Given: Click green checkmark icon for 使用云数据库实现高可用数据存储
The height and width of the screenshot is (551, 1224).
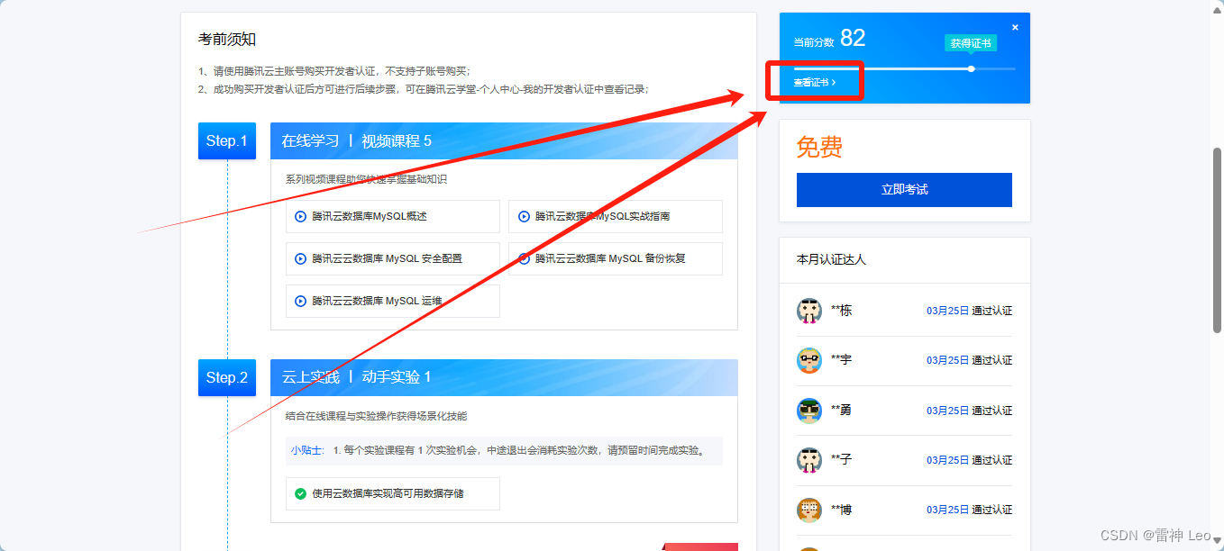Looking at the screenshot, I should (300, 493).
